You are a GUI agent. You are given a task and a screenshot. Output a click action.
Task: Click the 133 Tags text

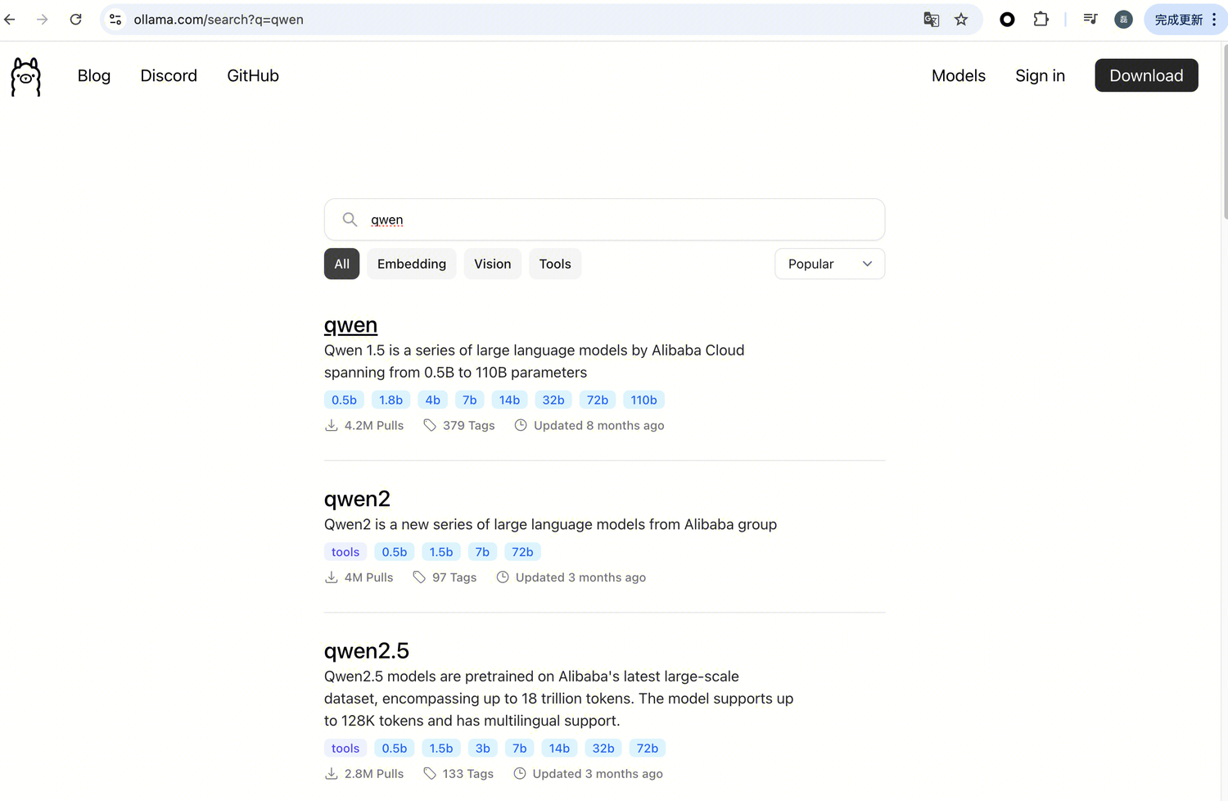[x=468, y=774]
